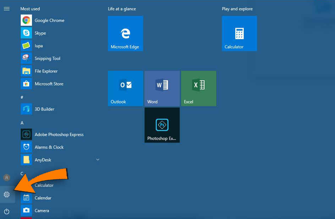Open the AnyDesk folder icon

click(x=26, y=160)
